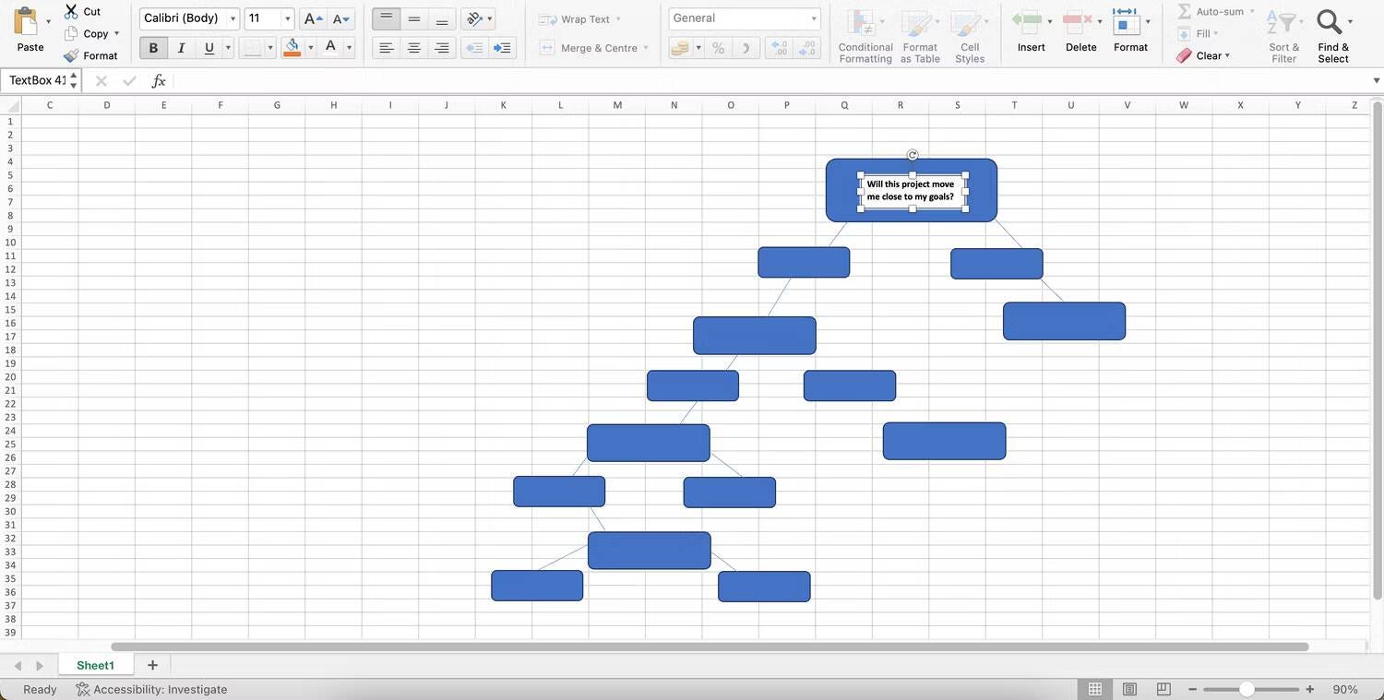Screen dimensions: 1384x700
Task: Apply the percent number format
Action: tap(718, 47)
